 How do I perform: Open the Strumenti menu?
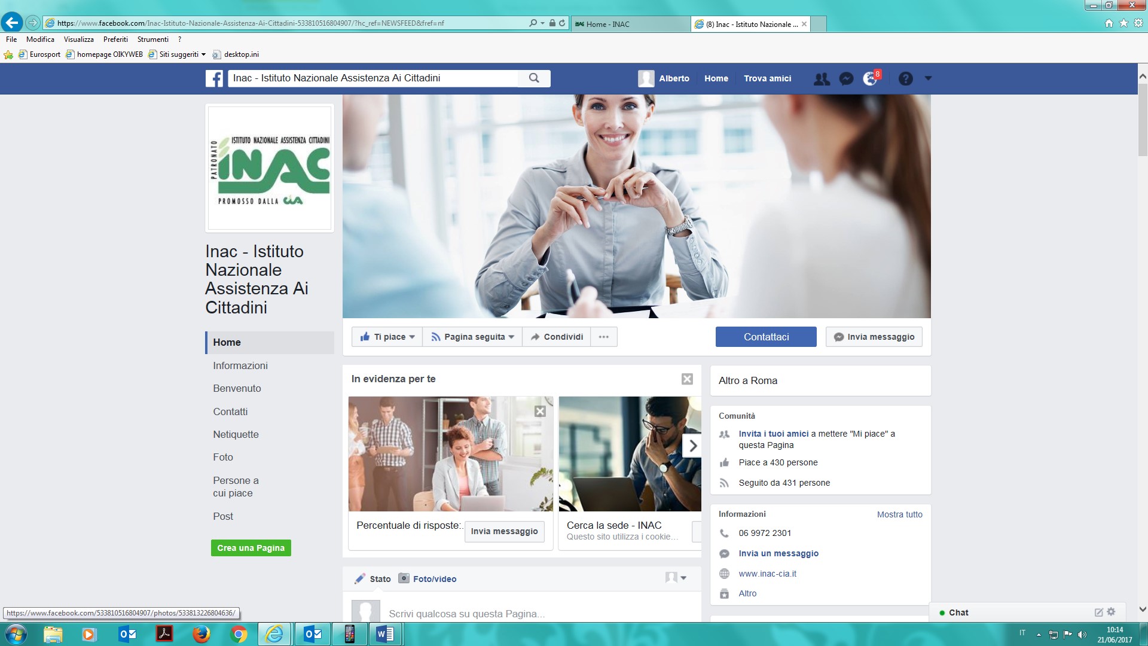coord(153,39)
